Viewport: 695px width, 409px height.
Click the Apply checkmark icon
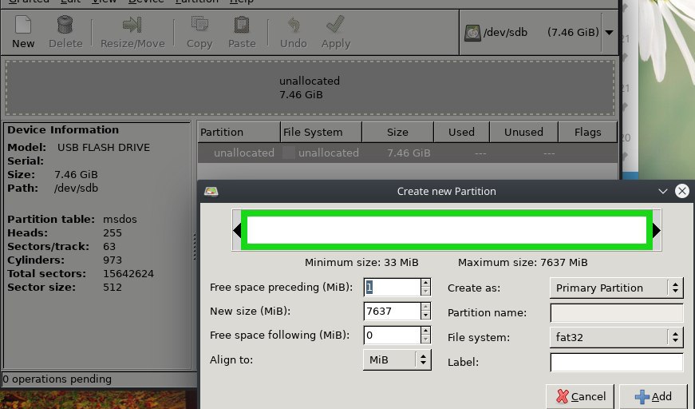coord(336,25)
